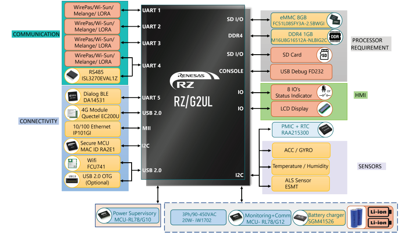Viewport: 404px width, 233px height.
Task: Click the 10/100 Ethernet IP101GI block
Action: (93, 129)
